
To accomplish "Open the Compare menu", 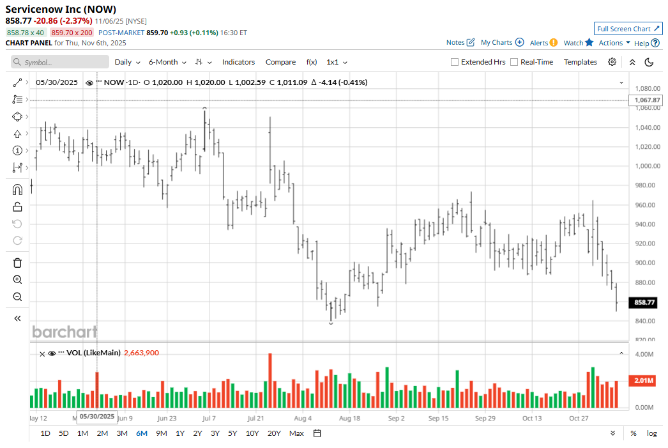I will [x=280, y=62].
